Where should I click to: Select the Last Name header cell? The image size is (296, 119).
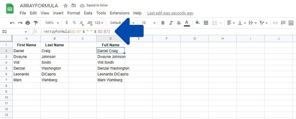click(x=54, y=45)
